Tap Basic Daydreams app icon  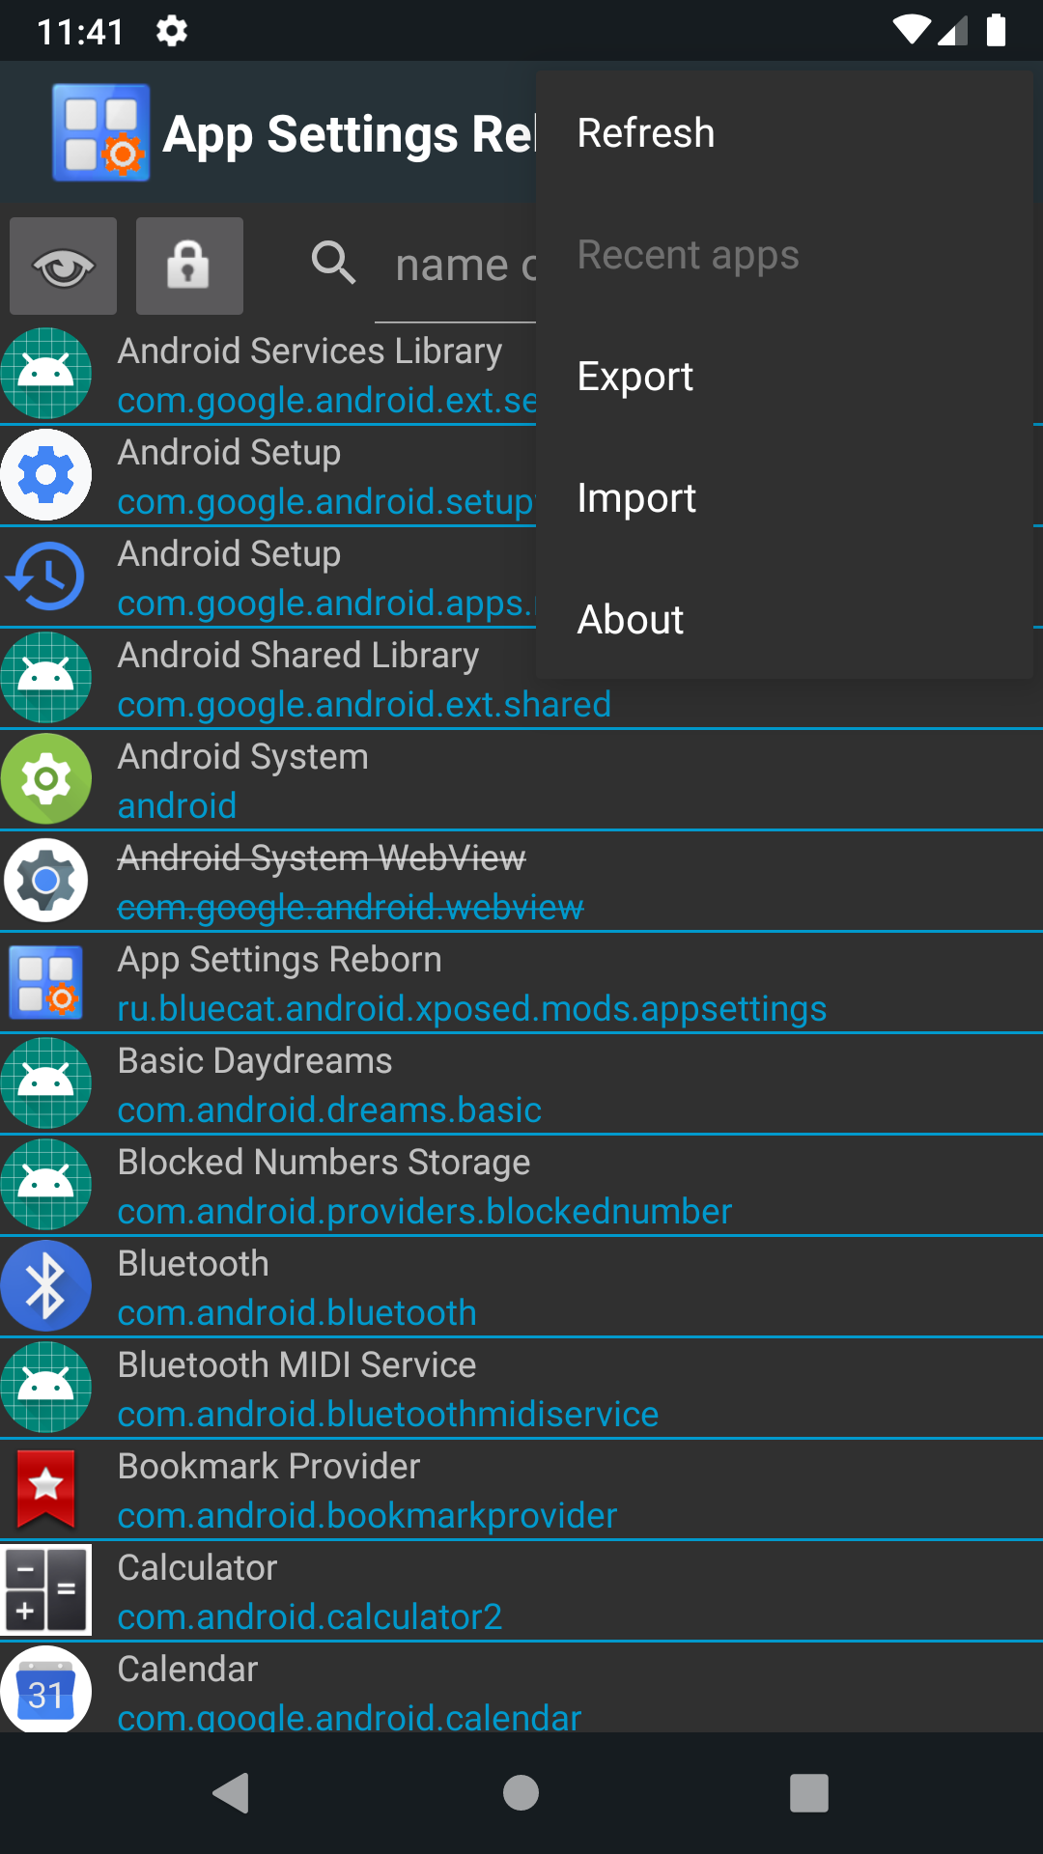[x=46, y=1083]
